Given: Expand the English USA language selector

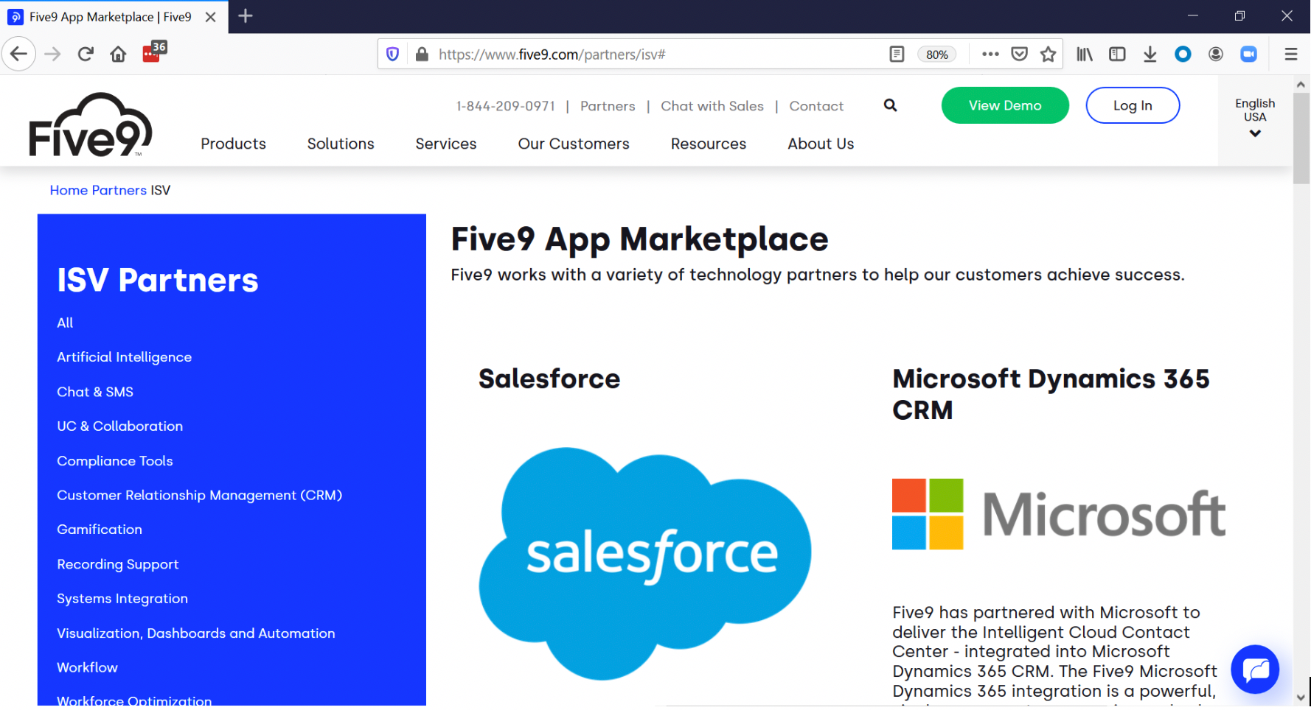Looking at the screenshot, I should click(x=1254, y=118).
